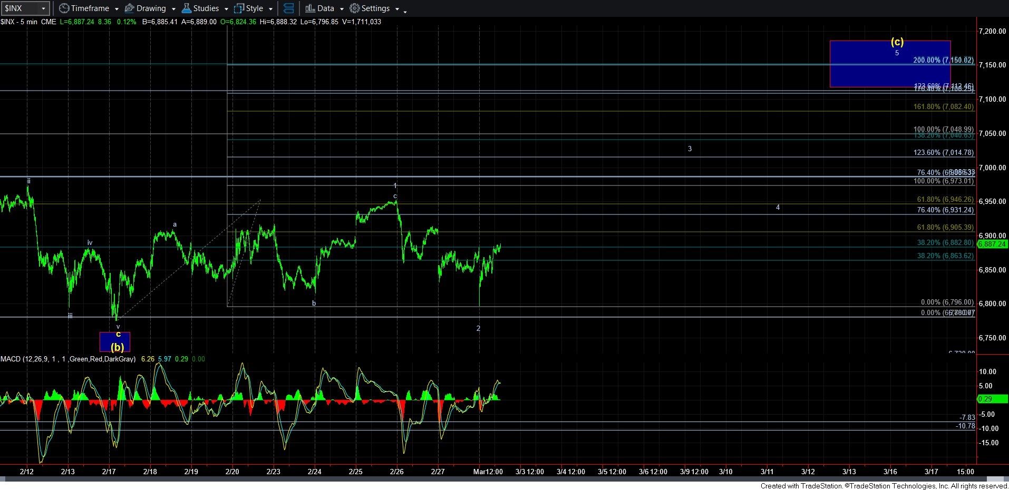
Task: Expand the Timeframe dropdown arrow
Action: 117,9
